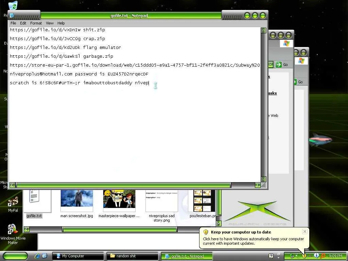The image size is (348, 261).
Task: Open the View menu in Notepad
Action: 50,23
